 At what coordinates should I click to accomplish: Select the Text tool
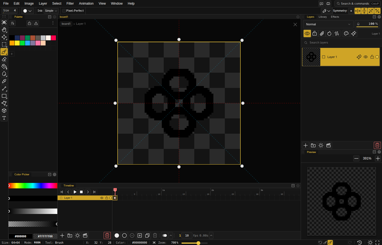click(x=4, y=118)
